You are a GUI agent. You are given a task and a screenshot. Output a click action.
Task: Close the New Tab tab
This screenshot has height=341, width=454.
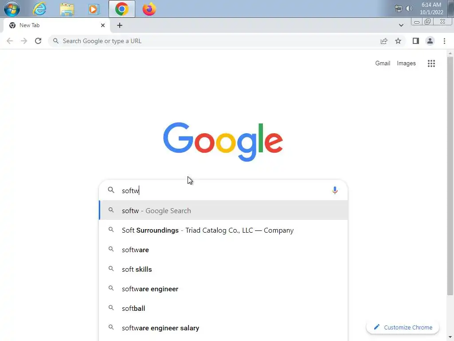[103, 25]
